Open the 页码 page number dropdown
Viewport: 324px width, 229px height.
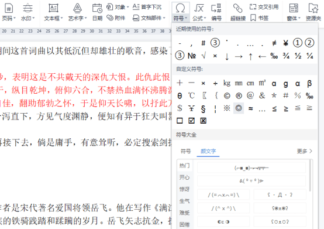coord(9,12)
